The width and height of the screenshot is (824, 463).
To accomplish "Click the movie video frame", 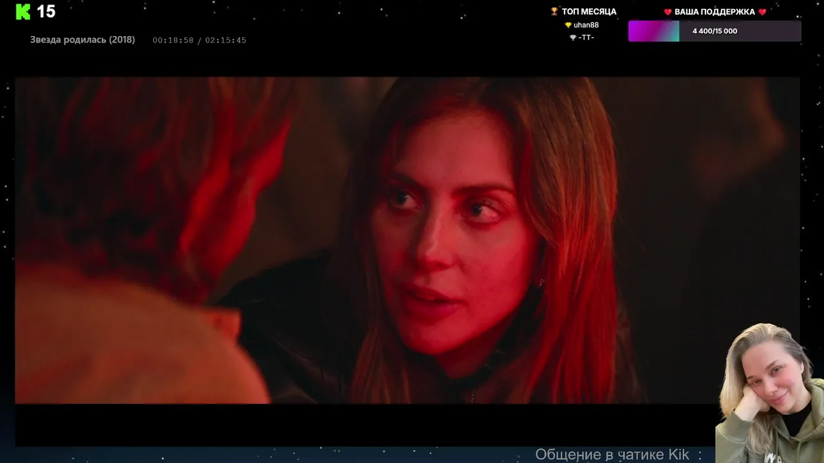I will (407, 241).
